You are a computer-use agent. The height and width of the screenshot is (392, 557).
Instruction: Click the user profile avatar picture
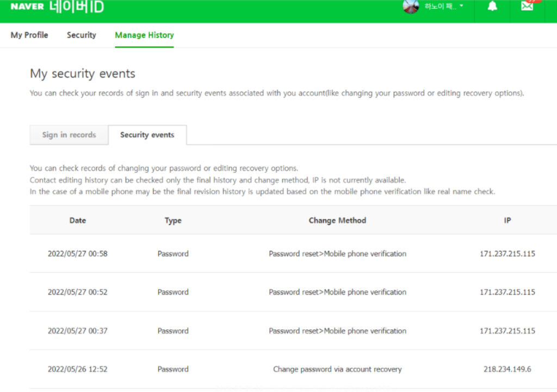point(411,6)
